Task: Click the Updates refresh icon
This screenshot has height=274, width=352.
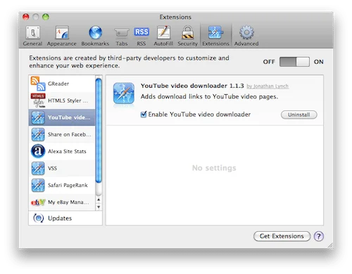Action: pyautogui.click(x=39, y=218)
